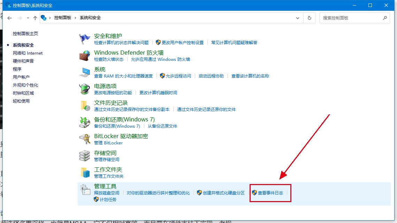397x223 pixels.
Task: Click the File History folder clock icon
Action: click(85, 106)
